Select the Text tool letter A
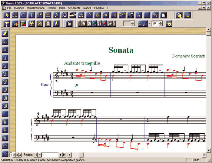212x163 pixels. 139,15
